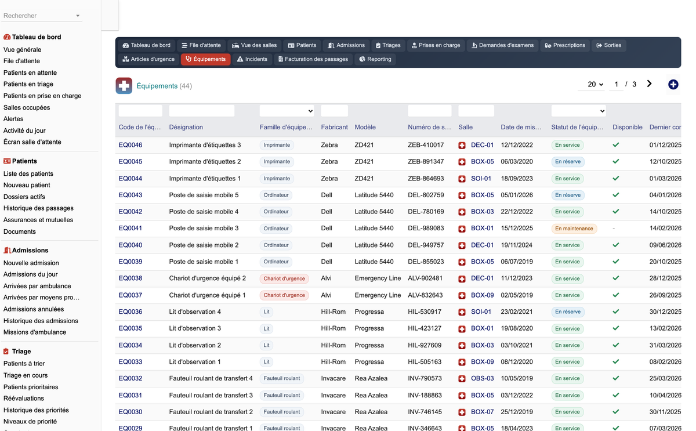Click room icon beside BOX-09 in EQ0037 row
This screenshot has height=431, width=696.
pyautogui.click(x=462, y=295)
